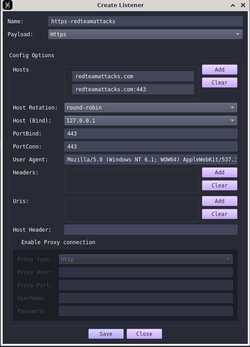The image size is (250, 347).
Task: Open the Host (Bind) 127.0.0.1 dropdown
Action: 151,121
